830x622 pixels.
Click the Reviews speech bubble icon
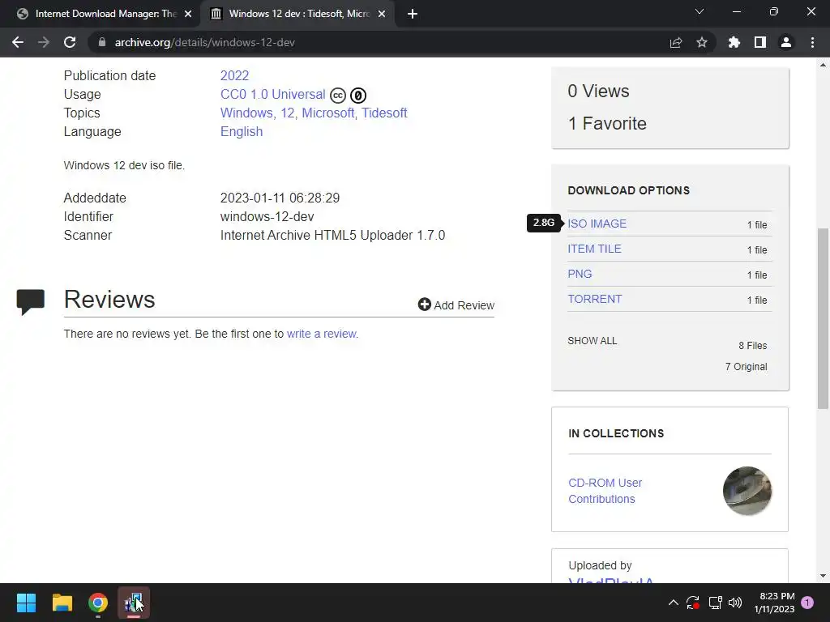(31, 302)
